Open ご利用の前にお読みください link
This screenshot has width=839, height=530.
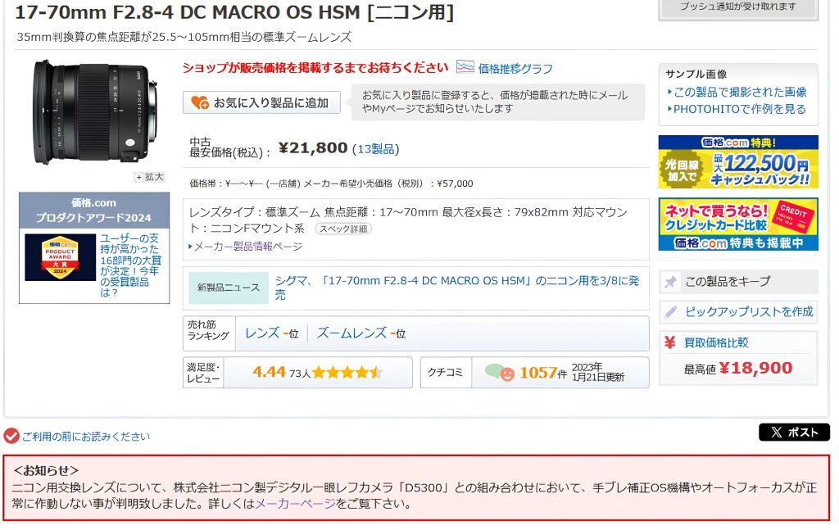pyautogui.click(x=85, y=437)
